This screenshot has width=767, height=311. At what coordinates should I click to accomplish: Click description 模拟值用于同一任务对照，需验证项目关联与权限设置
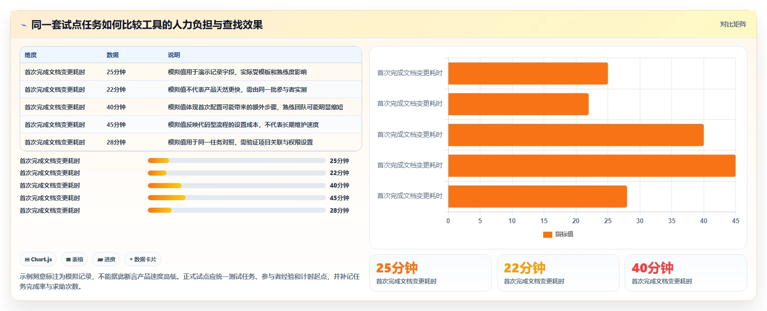click(x=240, y=142)
